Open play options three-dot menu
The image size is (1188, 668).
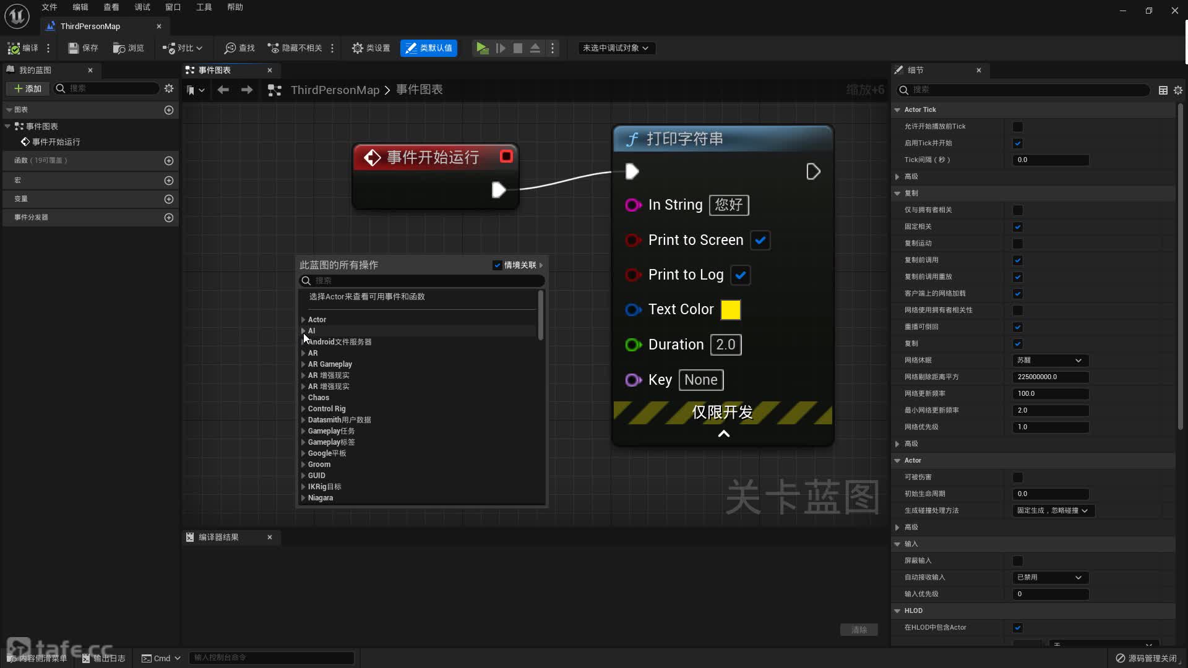pos(553,48)
